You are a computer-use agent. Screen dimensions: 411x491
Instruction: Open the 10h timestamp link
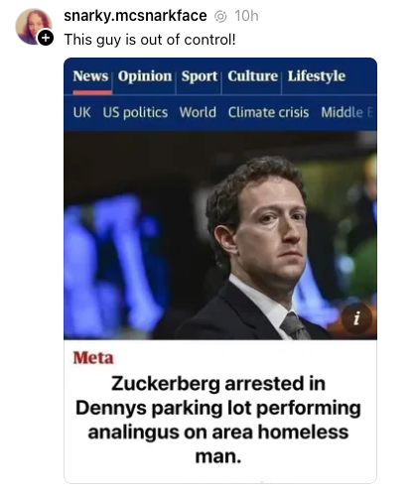(x=246, y=16)
